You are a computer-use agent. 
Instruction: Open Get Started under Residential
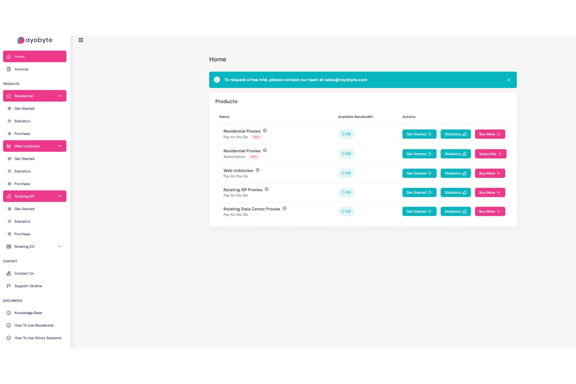pyautogui.click(x=35, y=109)
